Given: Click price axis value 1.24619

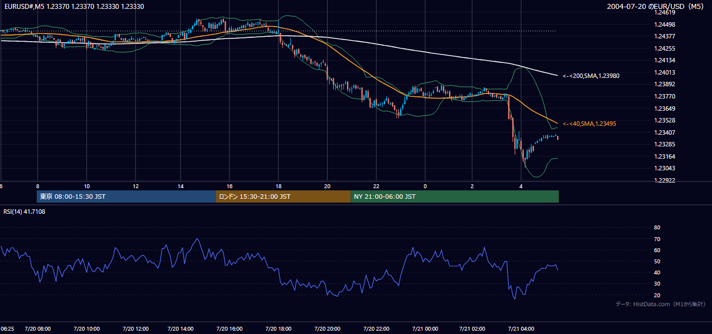Looking at the screenshot, I should [x=665, y=12].
